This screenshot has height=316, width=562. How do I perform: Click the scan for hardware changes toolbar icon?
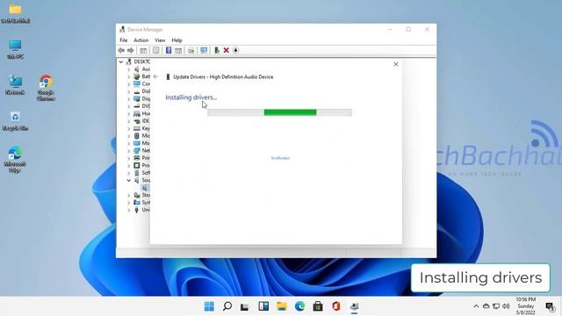191,51
